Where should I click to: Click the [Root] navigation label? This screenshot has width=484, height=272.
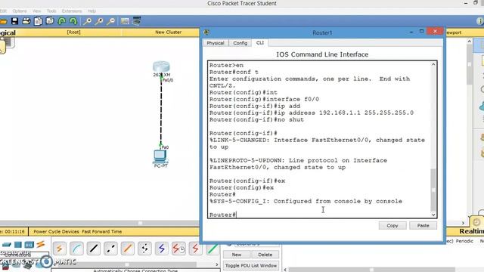click(73, 32)
